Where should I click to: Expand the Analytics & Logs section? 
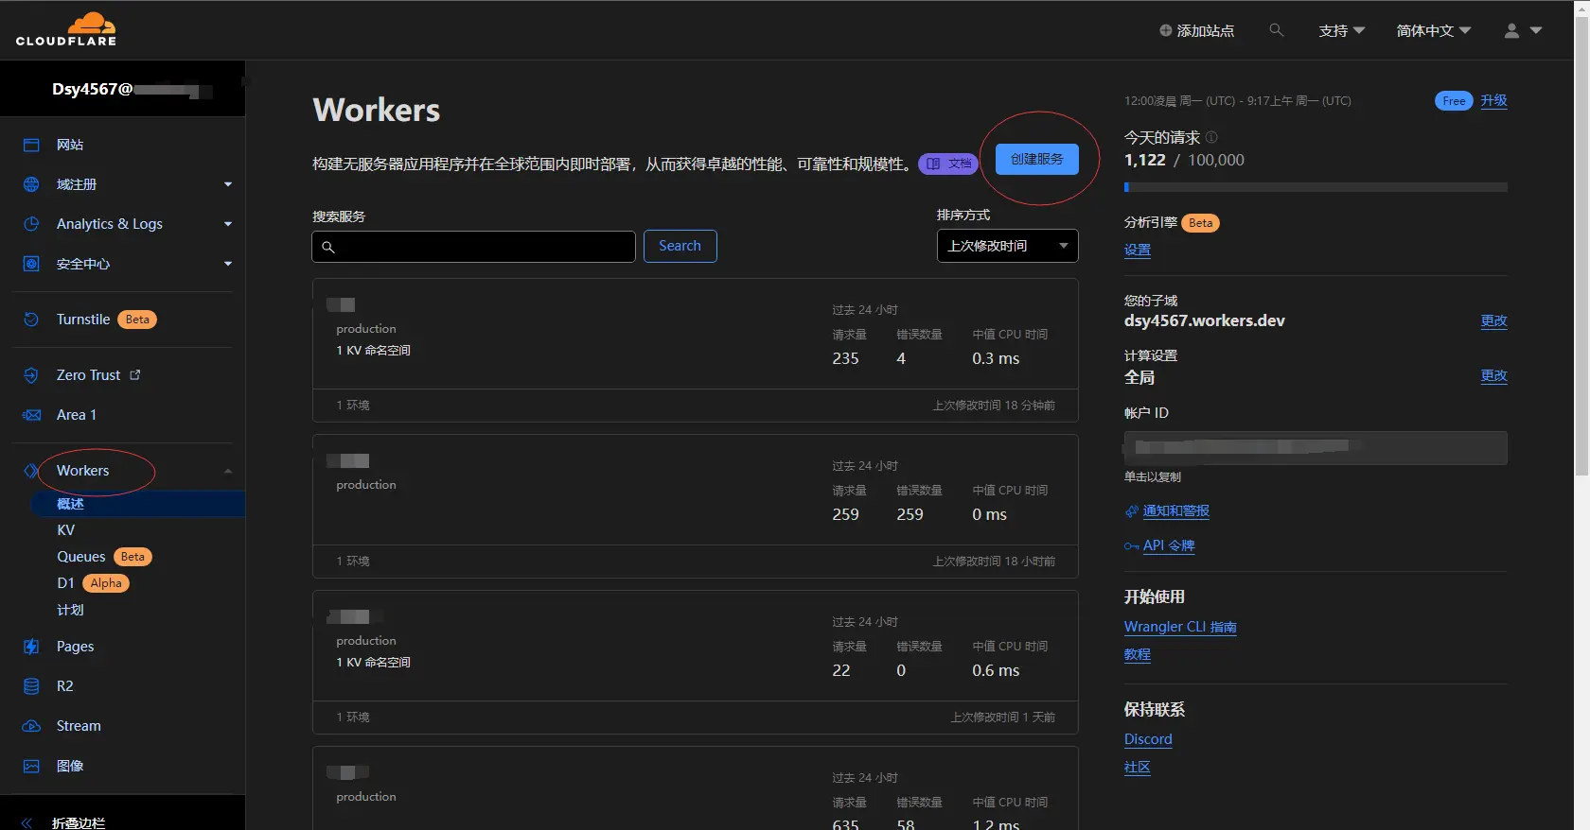coord(228,224)
